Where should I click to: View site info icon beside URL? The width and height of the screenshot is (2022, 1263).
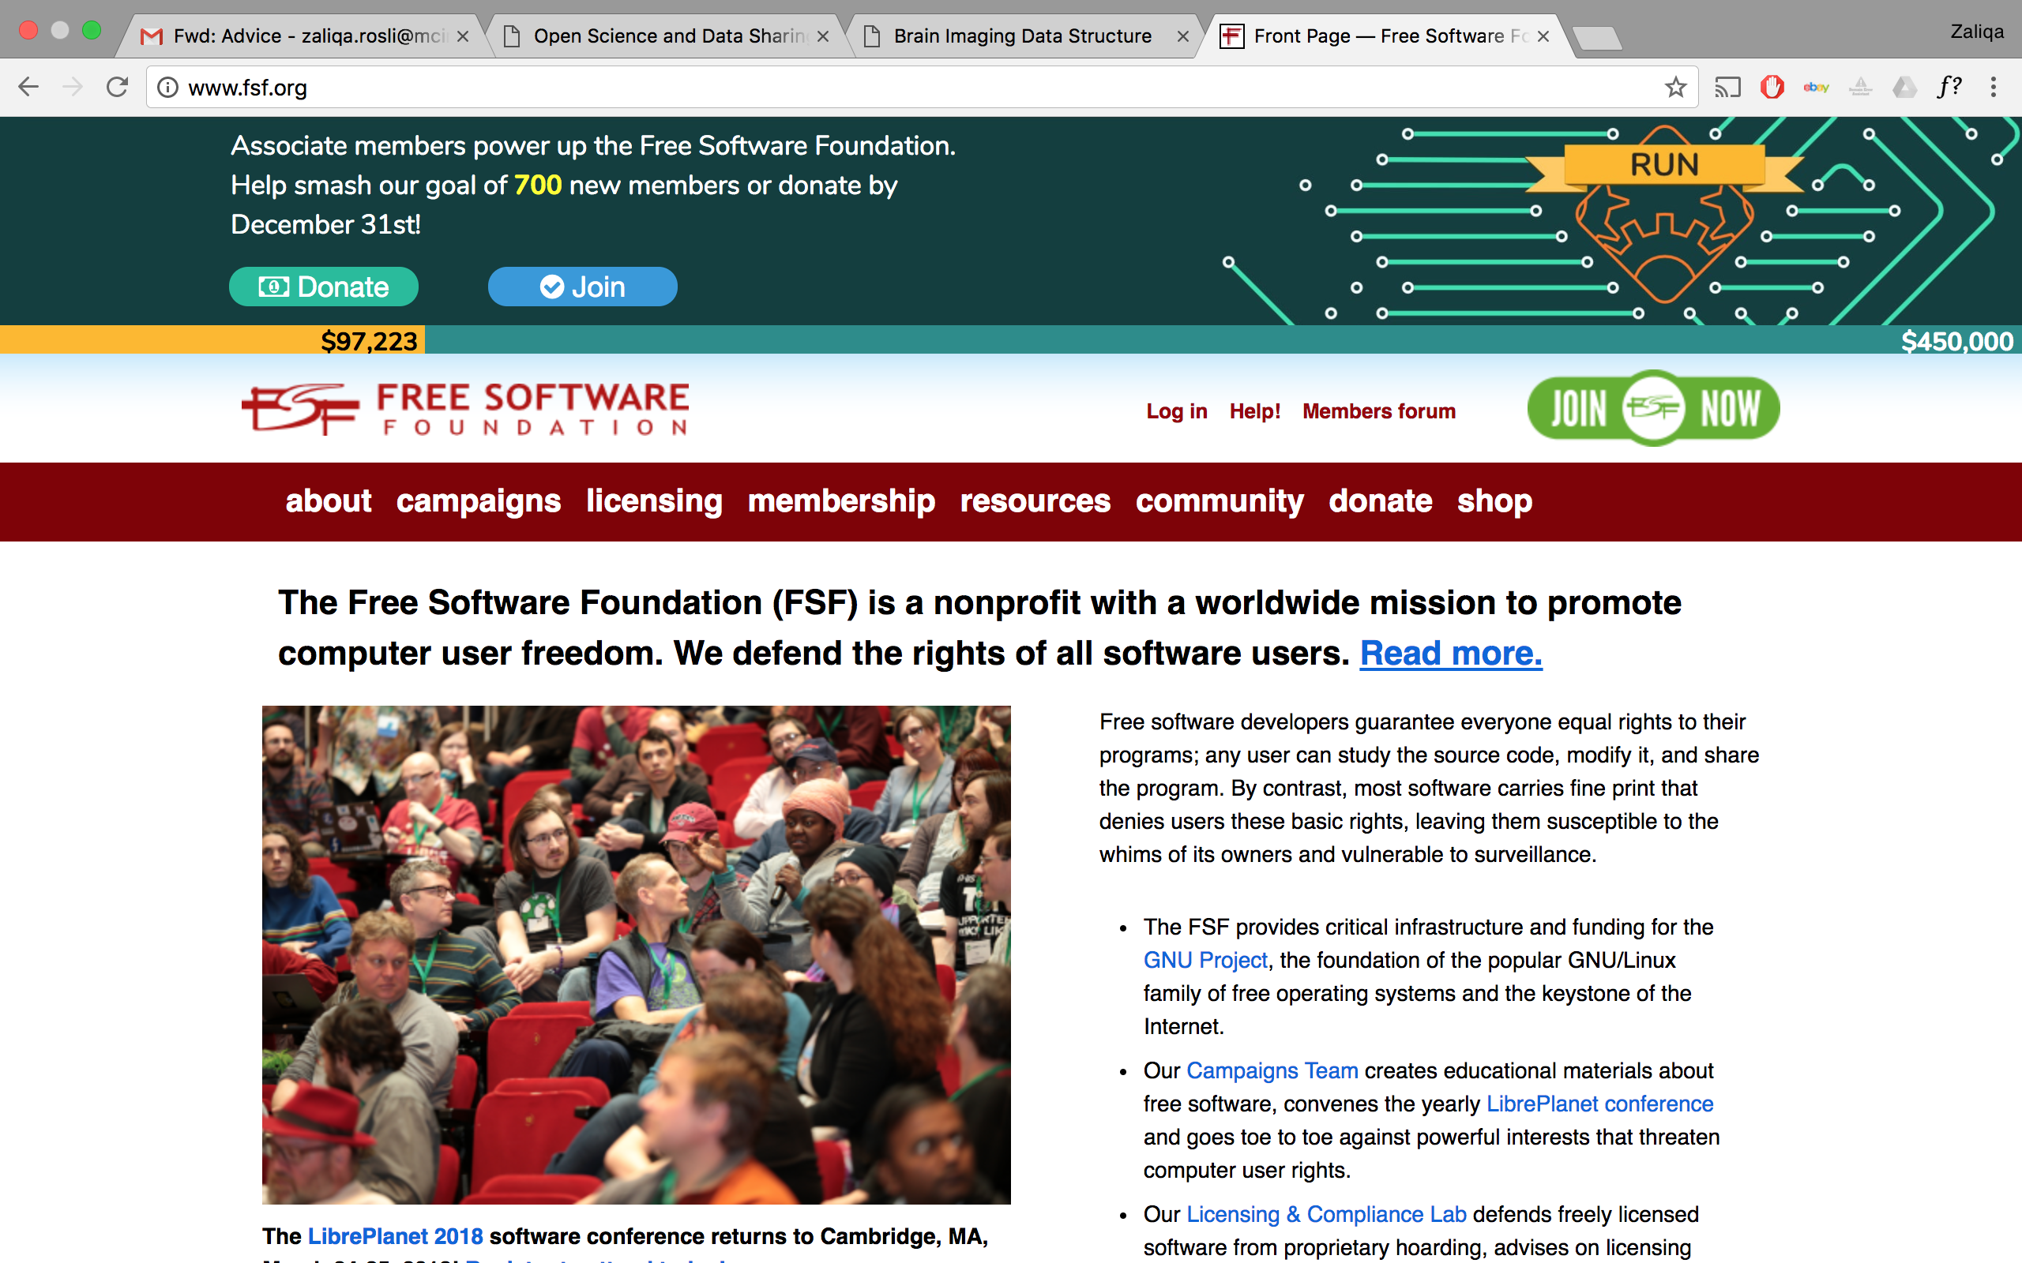[168, 87]
